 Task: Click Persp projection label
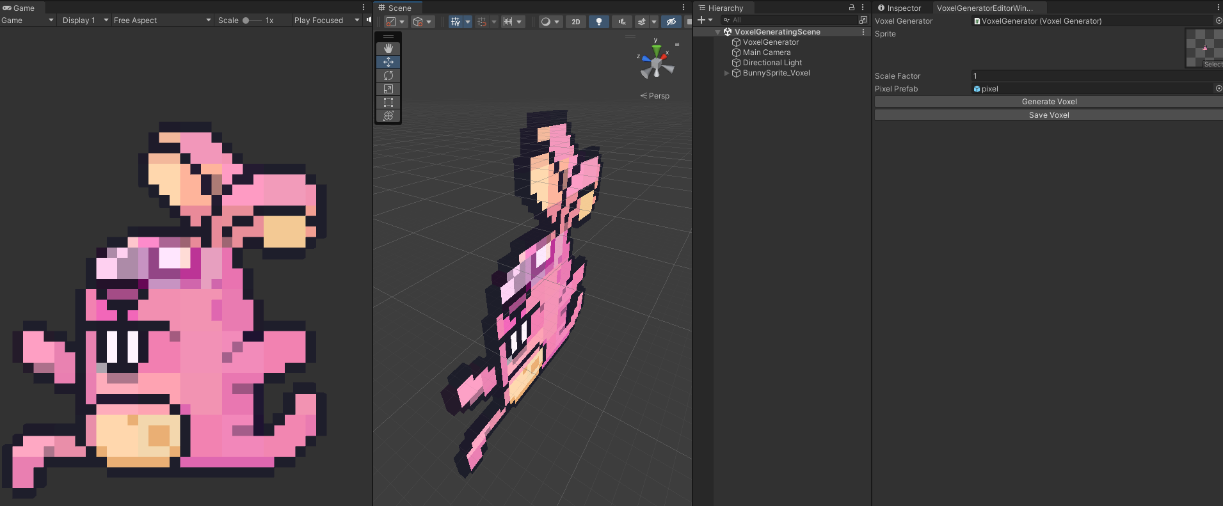click(x=655, y=96)
